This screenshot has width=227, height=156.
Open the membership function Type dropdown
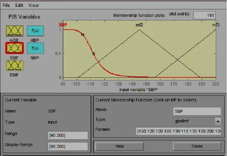(x=197, y=121)
